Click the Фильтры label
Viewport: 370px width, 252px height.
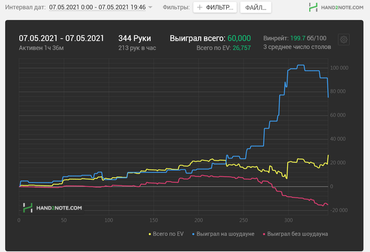click(x=176, y=7)
